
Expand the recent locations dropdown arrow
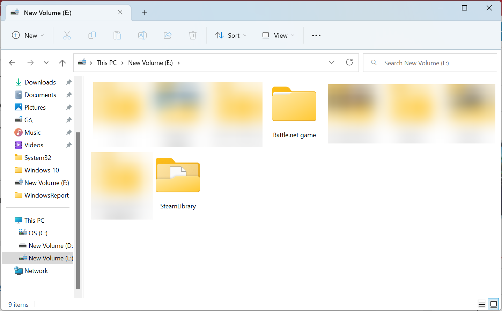[x=46, y=63]
